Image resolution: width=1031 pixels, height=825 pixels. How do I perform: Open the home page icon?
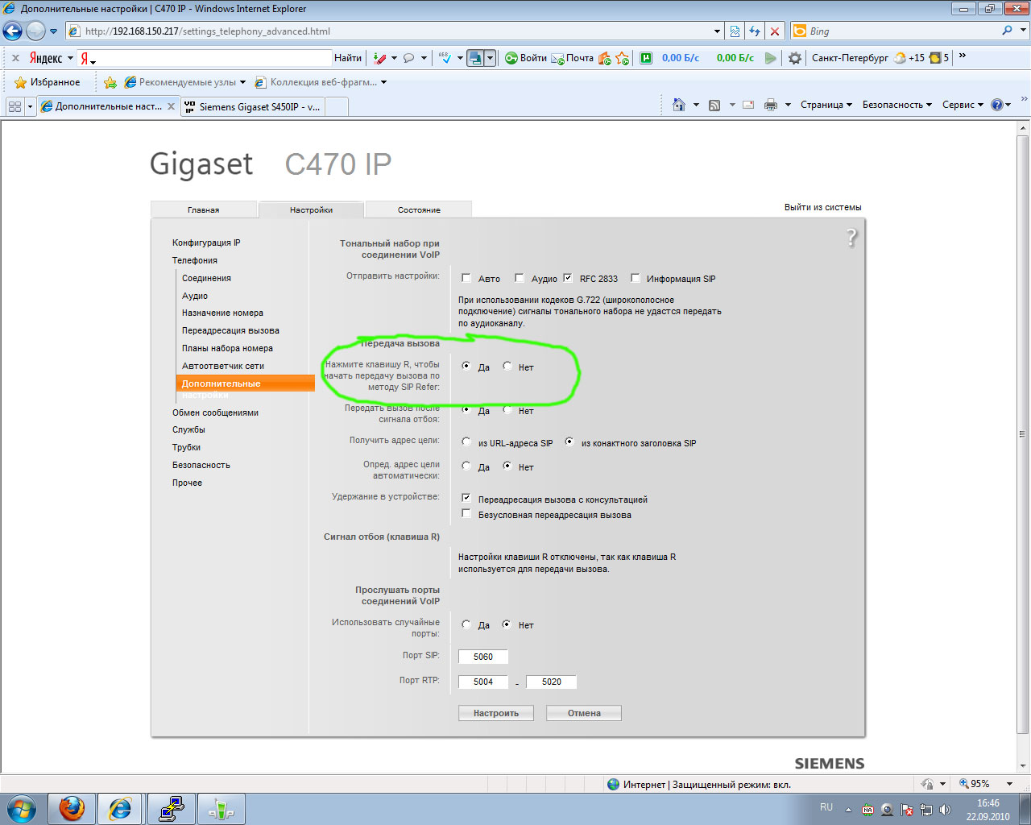click(x=678, y=105)
